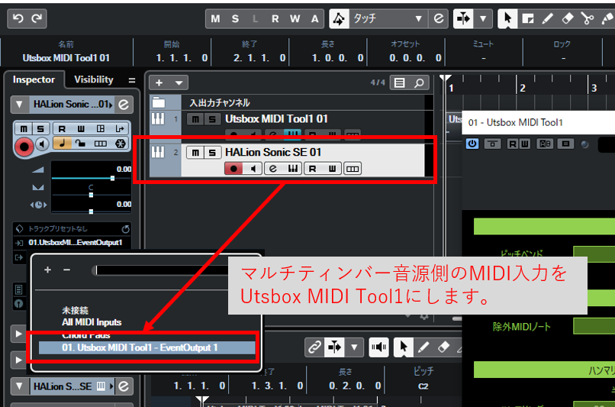This screenshot has height=407, width=615.
Task: Click edit instrument icon on HALion S...SE section
Action: coord(124,386)
